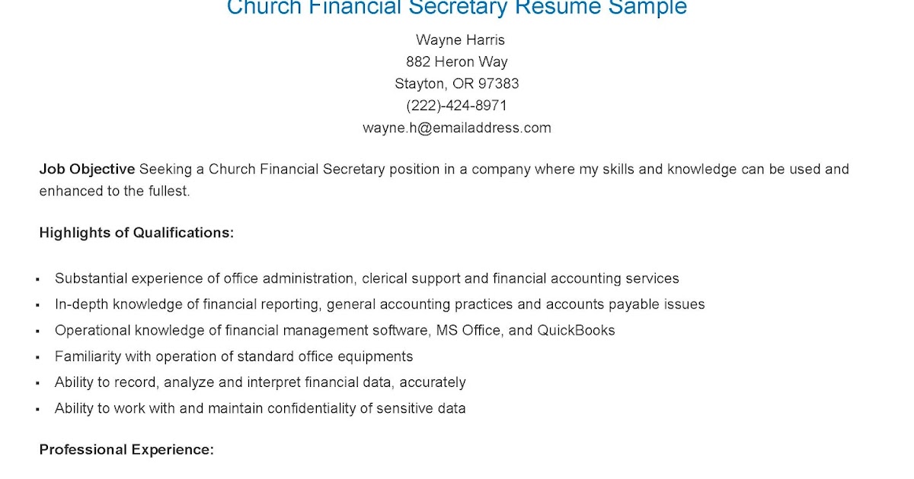Click the bold Job Objective label
The height and width of the screenshot is (479, 914).
click(x=87, y=169)
